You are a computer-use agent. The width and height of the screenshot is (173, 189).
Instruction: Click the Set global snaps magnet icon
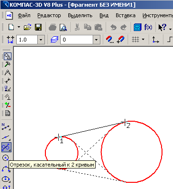click(110, 40)
